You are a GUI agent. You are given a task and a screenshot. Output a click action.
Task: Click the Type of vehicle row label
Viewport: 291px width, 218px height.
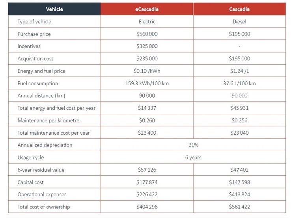coord(34,22)
